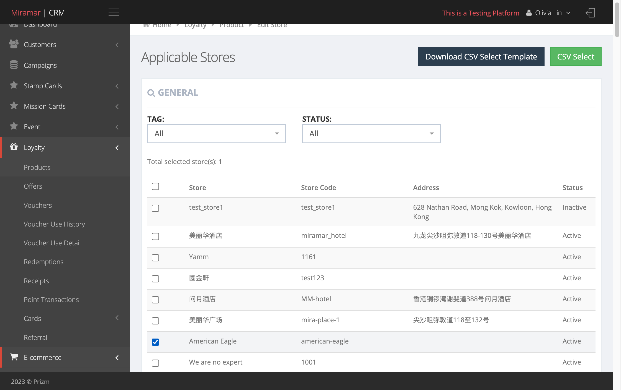
Task: Click the GENERAL search magnifier icon
Action: click(151, 93)
